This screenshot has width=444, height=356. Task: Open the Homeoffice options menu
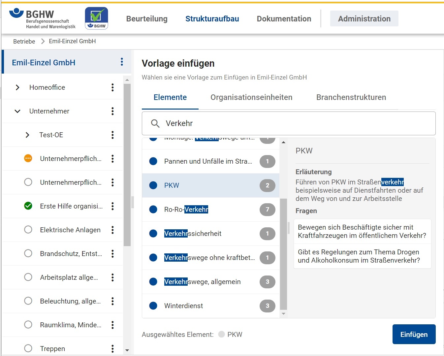pos(112,87)
